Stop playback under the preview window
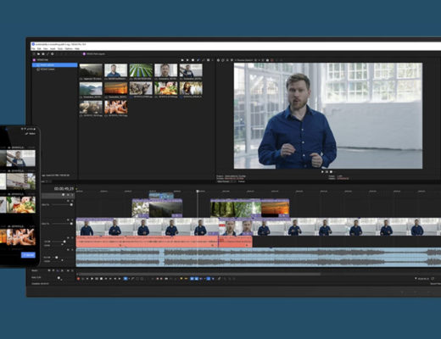The image size is (441, 339). click(331, 171)
